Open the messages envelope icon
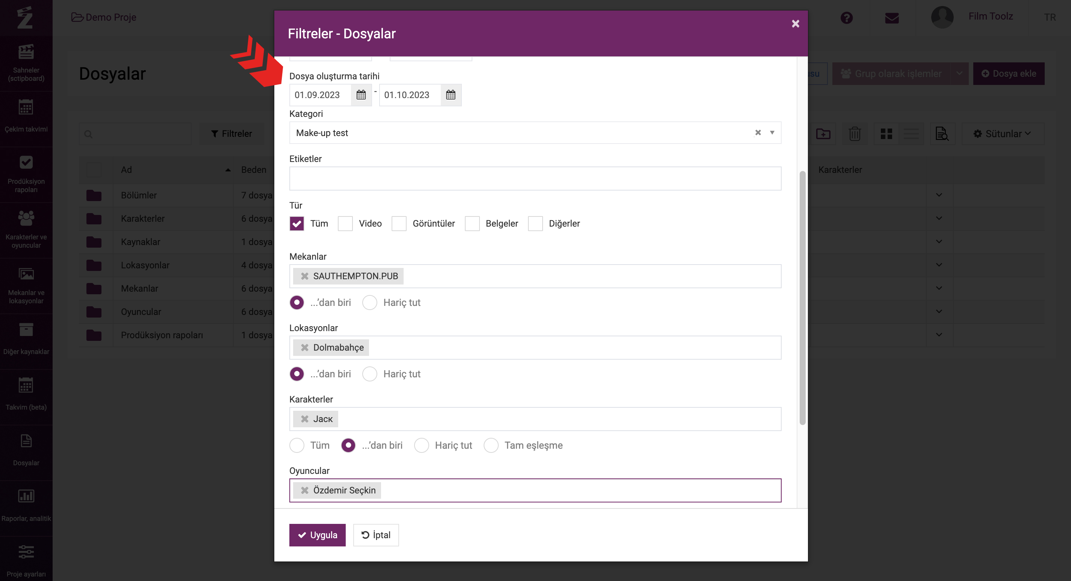The image size is (1071, 581). pyautogui.click(x=891, y=18)
